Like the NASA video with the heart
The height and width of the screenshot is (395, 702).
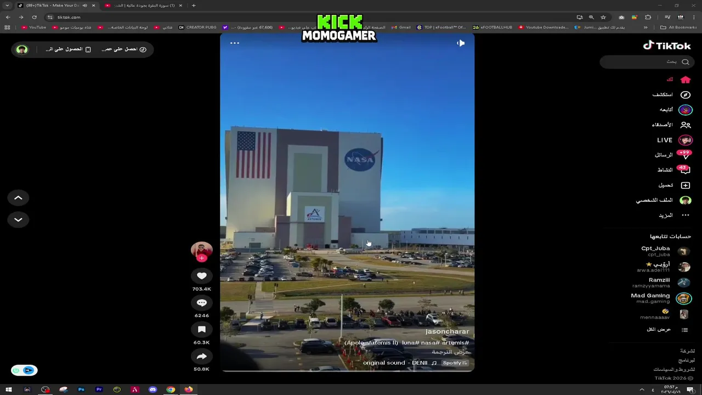click(x=201, y=276)
